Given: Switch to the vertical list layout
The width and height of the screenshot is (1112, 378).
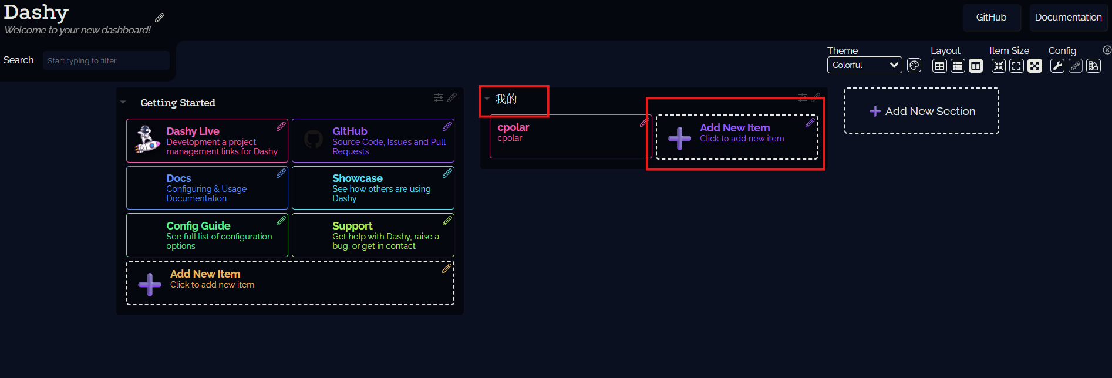Looking at the screenshot, I should click(x=958, y=66).
